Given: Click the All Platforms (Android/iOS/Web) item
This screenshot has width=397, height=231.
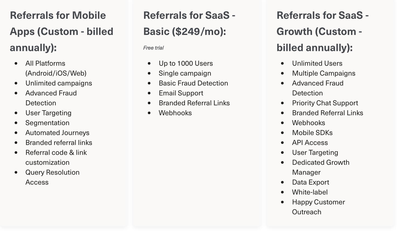Looking at the screenshot, I should click(x=56, y=68).
